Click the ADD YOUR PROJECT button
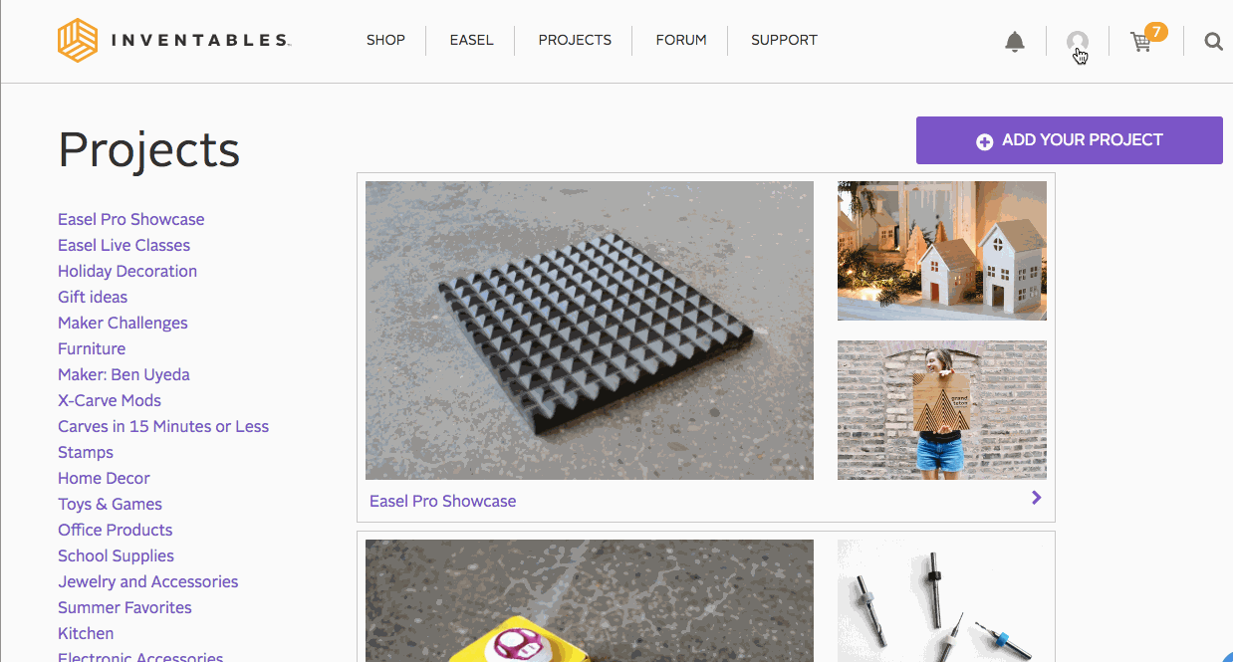Viewport: 1233px width, 662px height. 1069,140
